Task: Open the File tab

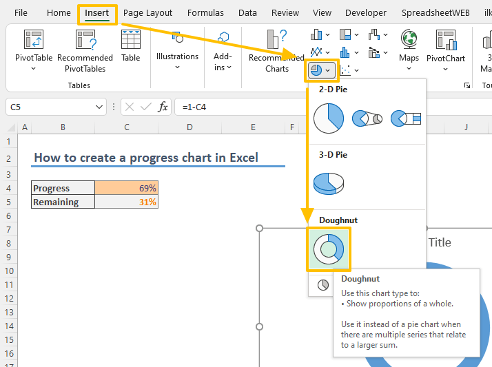Action: point(21,13)
